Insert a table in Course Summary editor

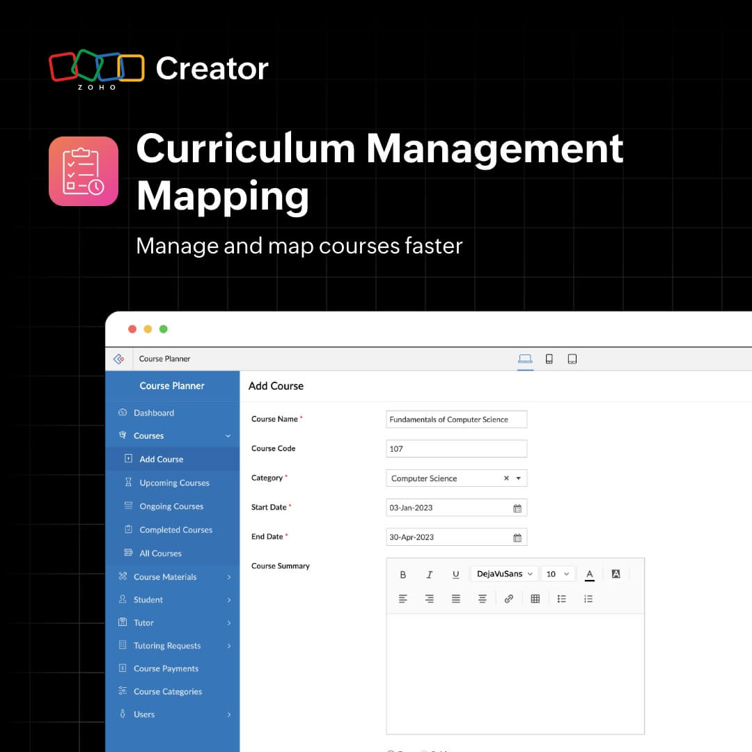[535, 598]
